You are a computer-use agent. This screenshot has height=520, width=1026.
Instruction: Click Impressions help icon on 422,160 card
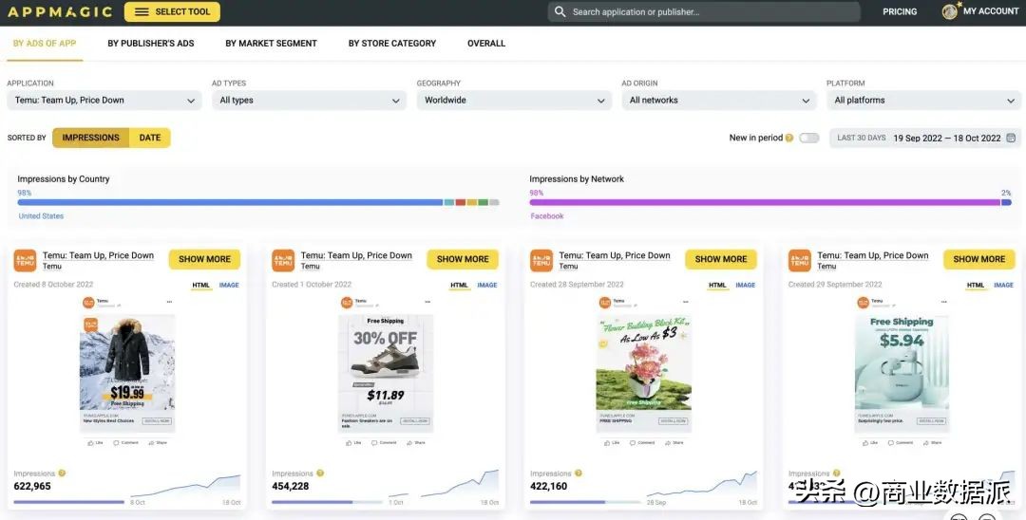(579, 473)
